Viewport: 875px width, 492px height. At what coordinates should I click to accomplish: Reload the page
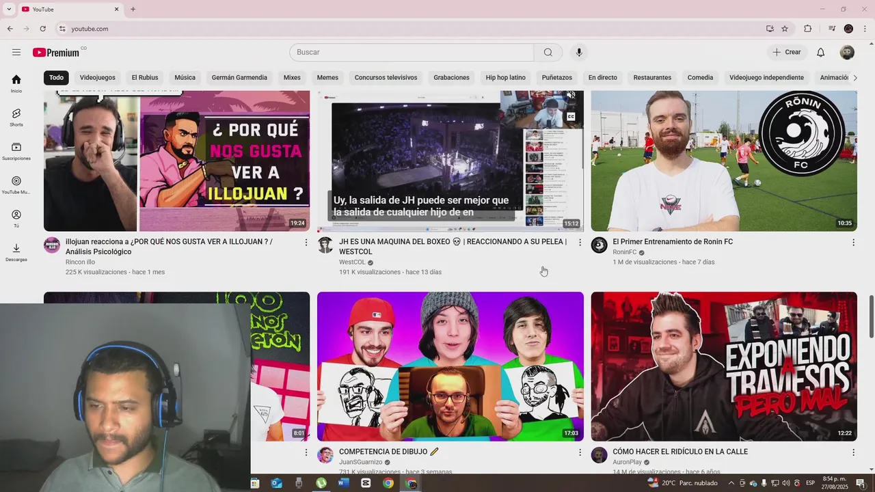click(42, 29)
